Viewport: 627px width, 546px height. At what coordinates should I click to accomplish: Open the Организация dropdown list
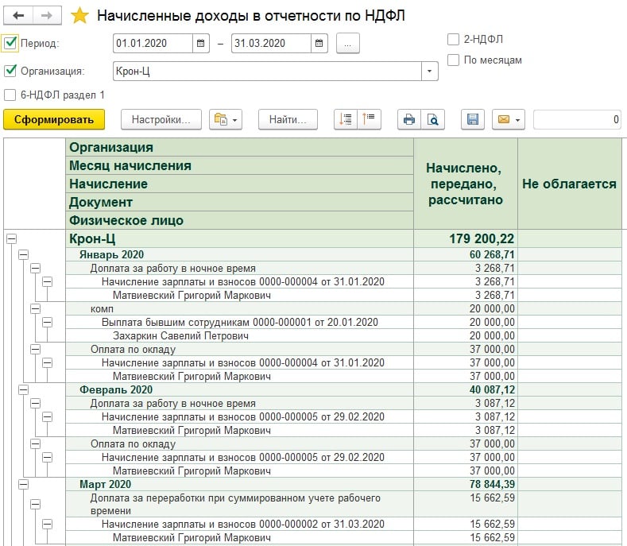(x=430, y=72)
